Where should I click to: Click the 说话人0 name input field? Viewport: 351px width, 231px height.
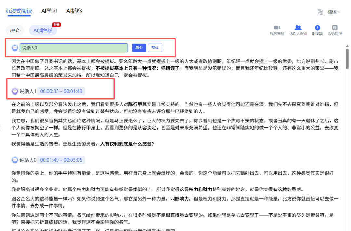[x=74, y=48]
